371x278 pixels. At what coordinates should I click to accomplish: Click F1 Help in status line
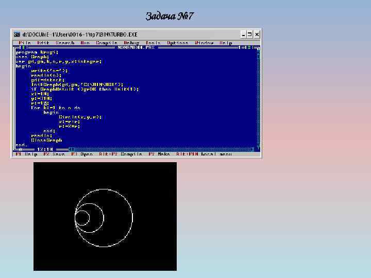[26, 154]
